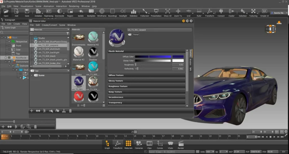Screen dimensions: 289x154
Task: Click the Show All icon
Action: (168, 11)
